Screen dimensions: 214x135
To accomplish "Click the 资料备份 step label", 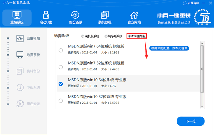I will point(33,71).
